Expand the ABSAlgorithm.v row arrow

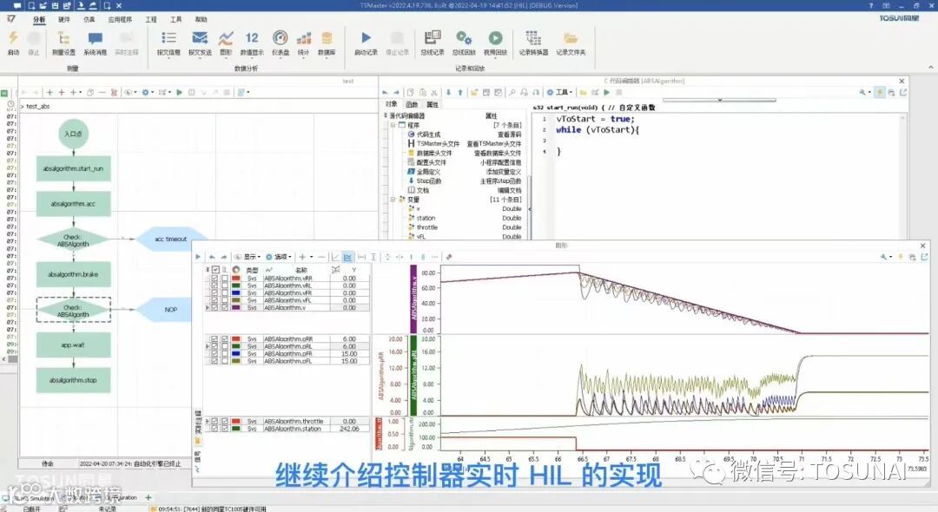point(208,308)
